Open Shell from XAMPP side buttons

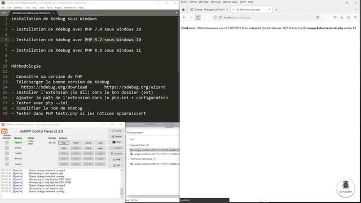(x=117, y=142)
